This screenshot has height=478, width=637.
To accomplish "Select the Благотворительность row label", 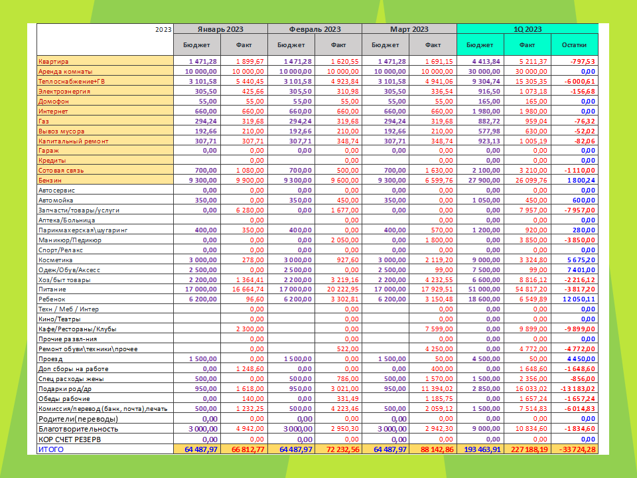I will 78,429.
